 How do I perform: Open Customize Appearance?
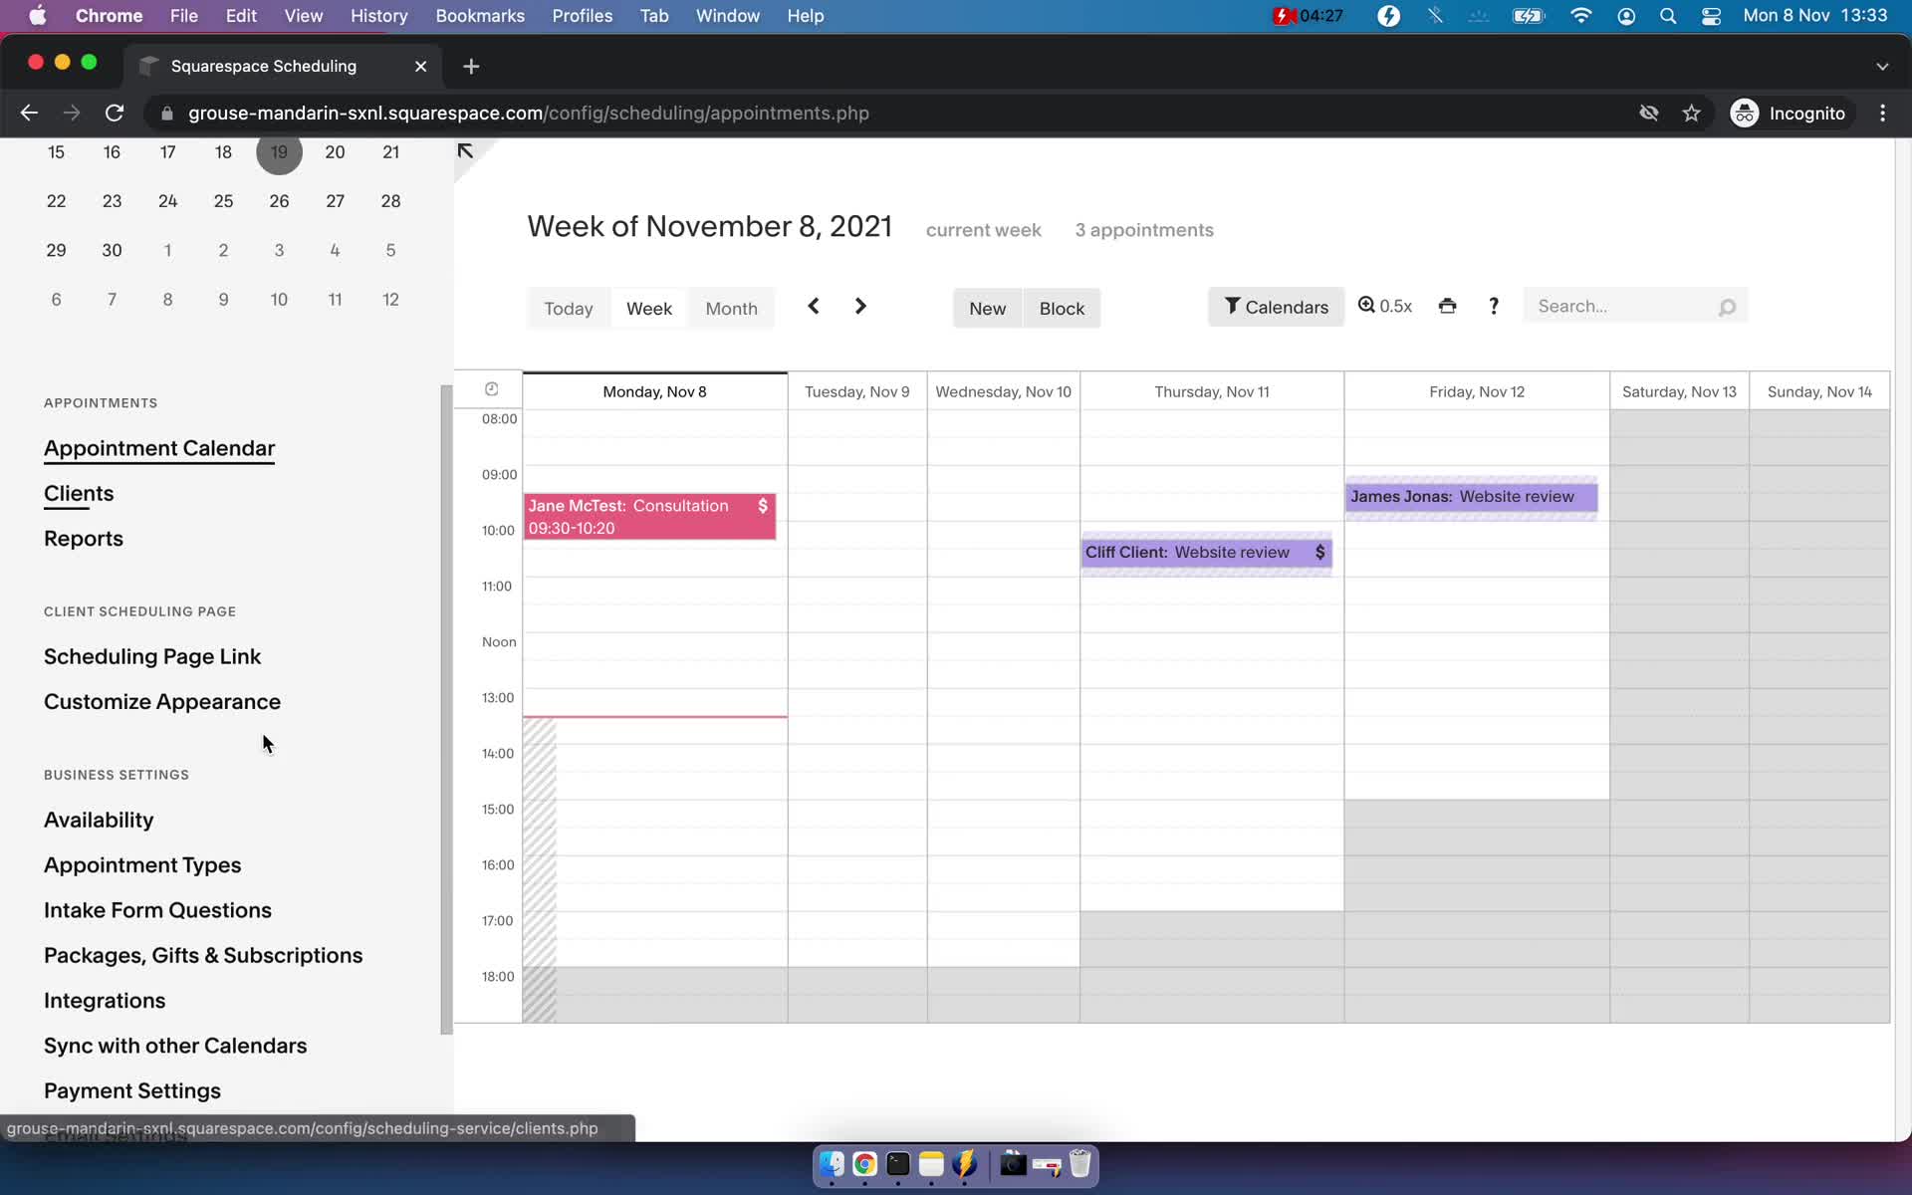click(x=162, y=701)
